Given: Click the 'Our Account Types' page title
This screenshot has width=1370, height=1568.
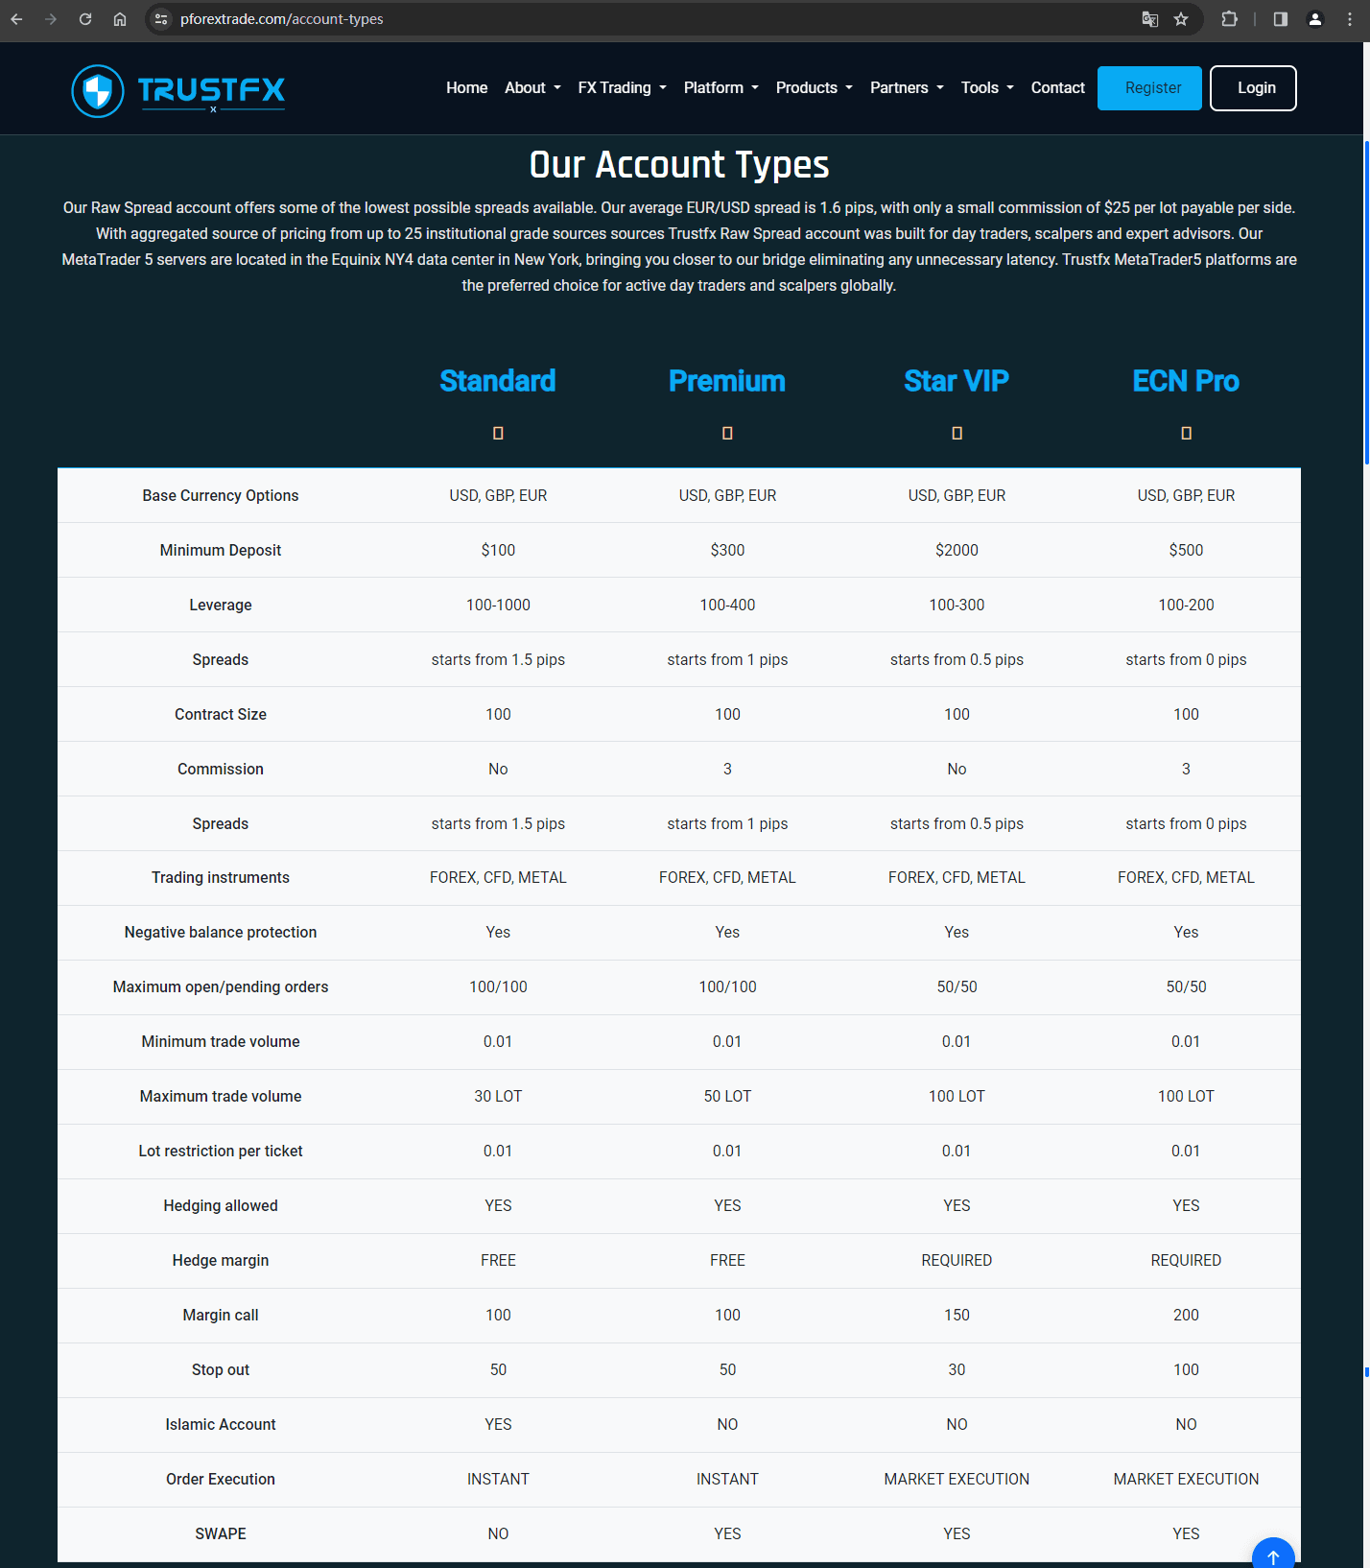Looking at the screenshot, I should click(679, 165).
